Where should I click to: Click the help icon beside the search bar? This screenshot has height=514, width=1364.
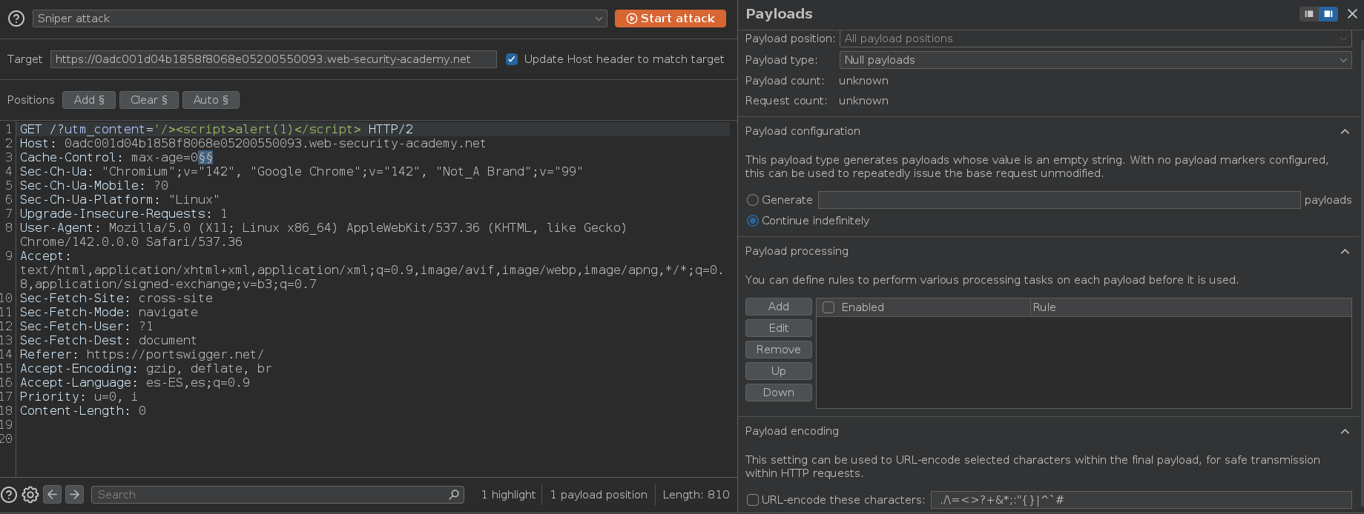(x=9, y=495)
